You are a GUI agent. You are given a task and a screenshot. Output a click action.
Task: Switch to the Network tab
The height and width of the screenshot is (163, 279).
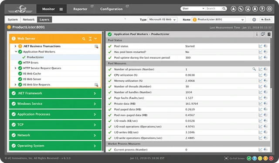tap(28, 20)
